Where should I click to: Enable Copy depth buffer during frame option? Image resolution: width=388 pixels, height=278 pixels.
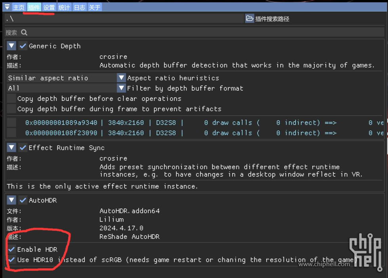pyautogui.click(x=11, y=109)
